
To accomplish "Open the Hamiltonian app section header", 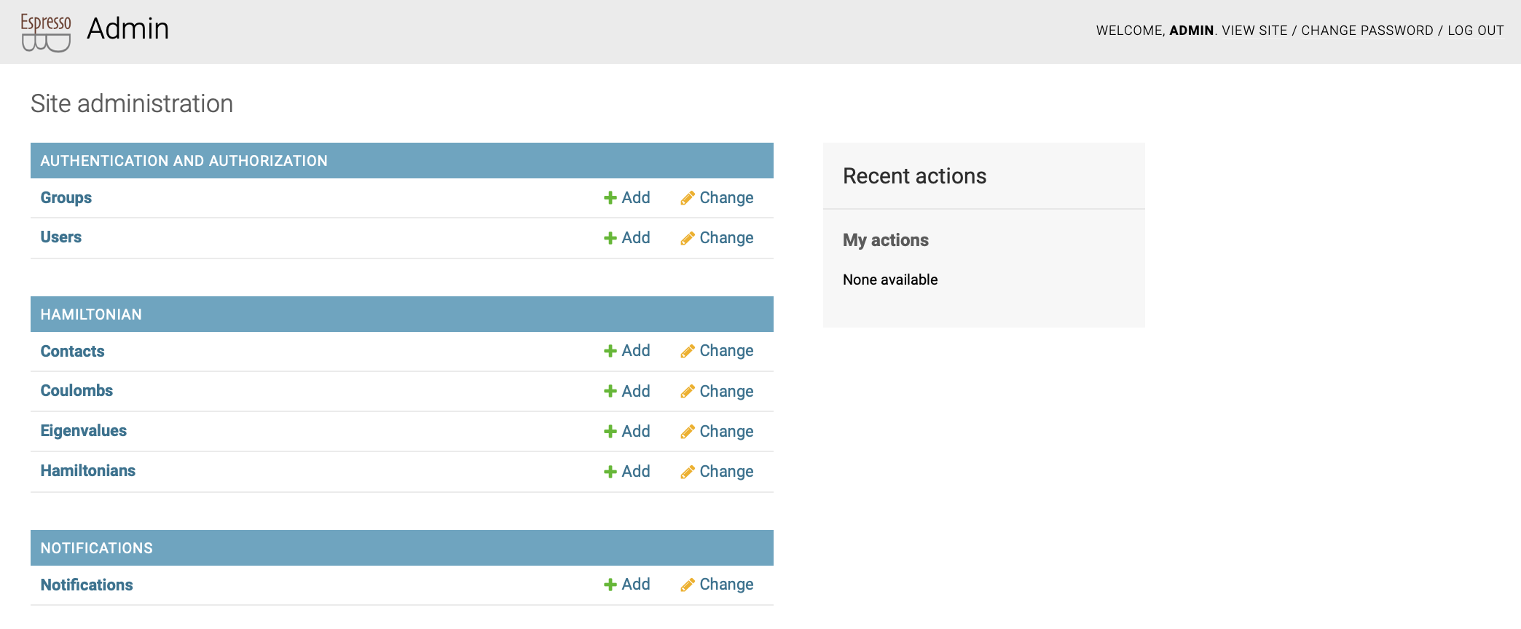I will (x=91, y=314).
